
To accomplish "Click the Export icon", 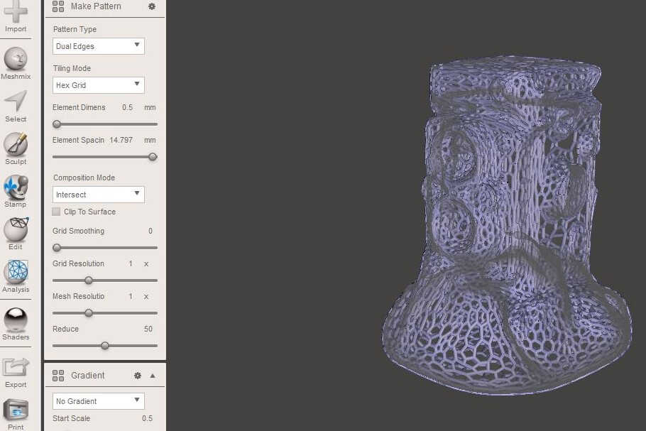I will tap(16, 368).
